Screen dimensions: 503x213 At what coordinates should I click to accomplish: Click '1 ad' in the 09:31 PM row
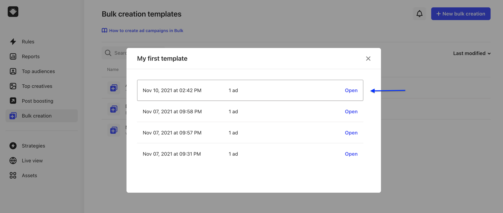[233, 154]
